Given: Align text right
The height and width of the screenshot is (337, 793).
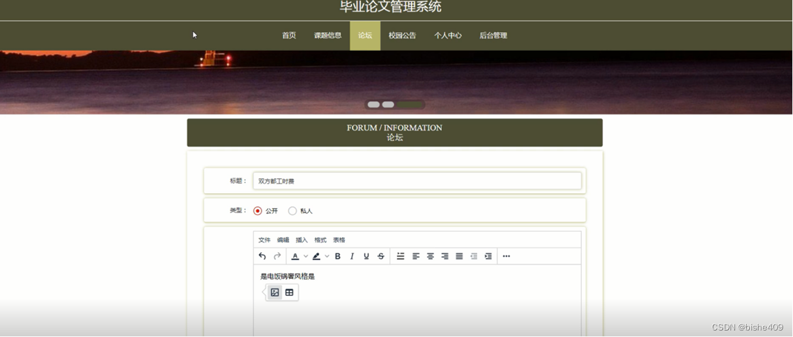Looking at the screenshot, I should 444,256.
